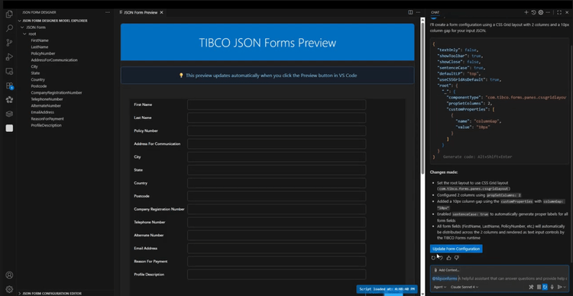Open the Agent mode dropdown

439,288
